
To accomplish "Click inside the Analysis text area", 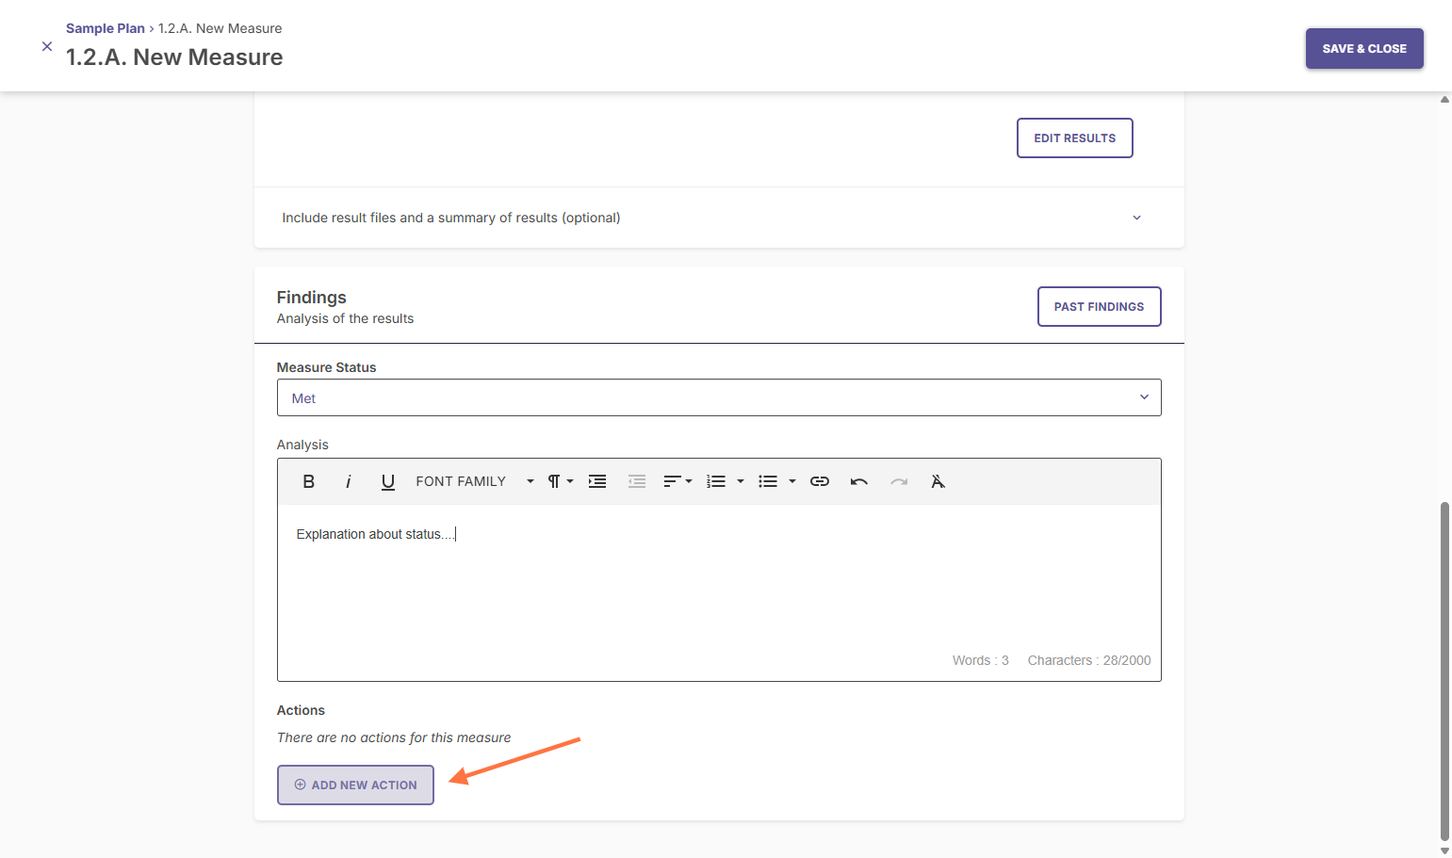I will pyautogui.click(x=719, y=579).
